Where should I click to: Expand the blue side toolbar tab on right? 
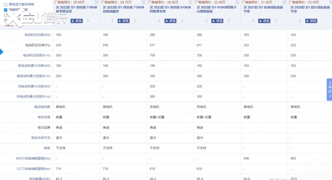click(329, 89)
